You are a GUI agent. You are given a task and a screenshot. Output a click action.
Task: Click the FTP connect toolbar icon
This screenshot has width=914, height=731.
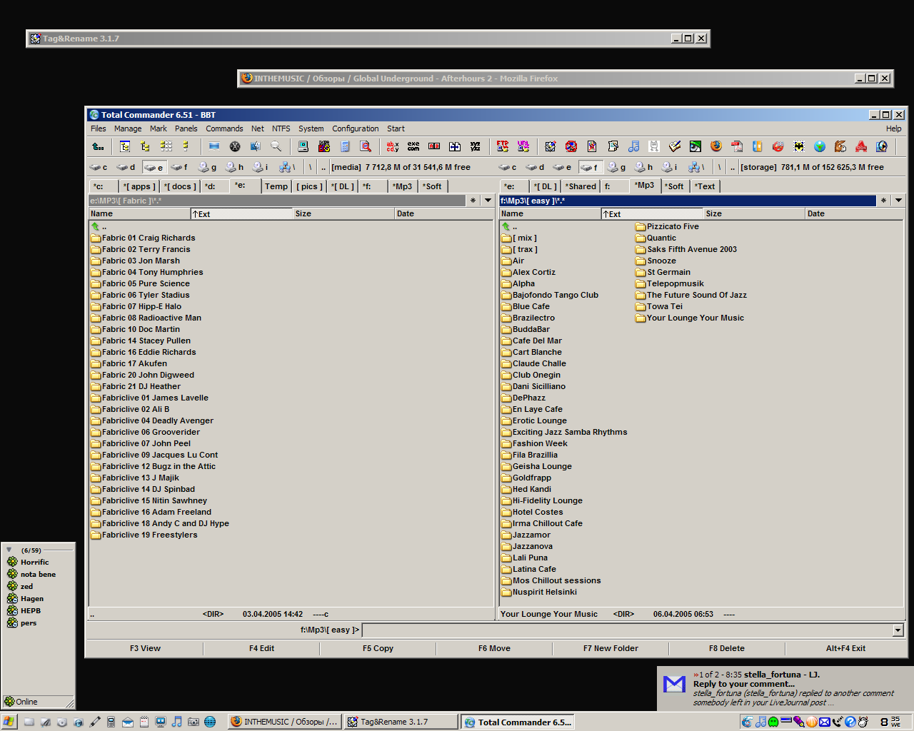click(x=503, y=146)
